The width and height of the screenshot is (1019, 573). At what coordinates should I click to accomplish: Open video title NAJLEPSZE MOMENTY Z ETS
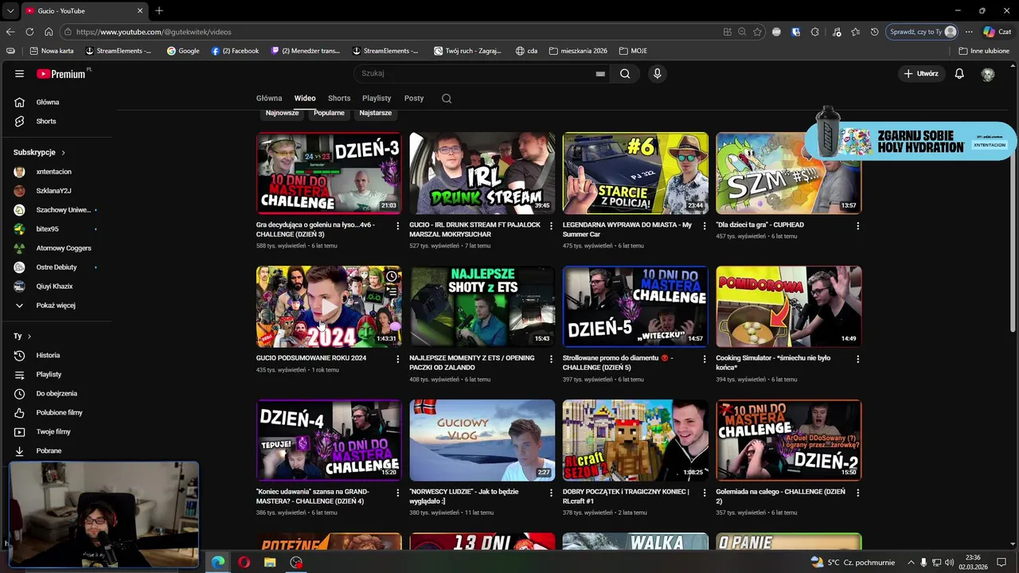[x=472, y=362]
